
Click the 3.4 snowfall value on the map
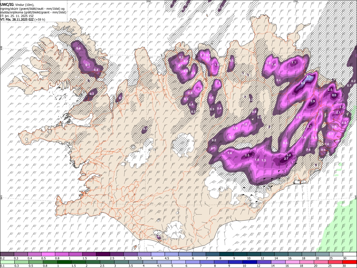(334, 95)
